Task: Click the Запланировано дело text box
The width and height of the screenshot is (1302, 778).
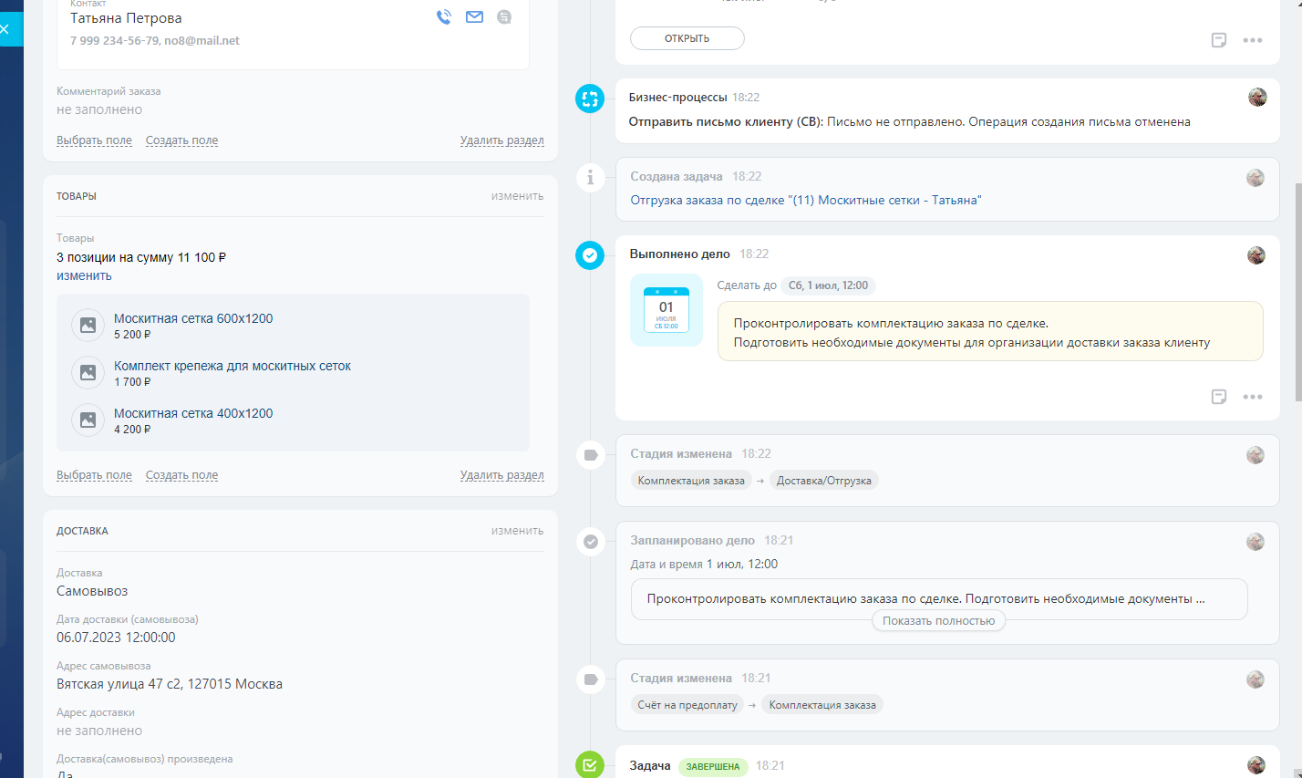Action: tap(939, 599)
